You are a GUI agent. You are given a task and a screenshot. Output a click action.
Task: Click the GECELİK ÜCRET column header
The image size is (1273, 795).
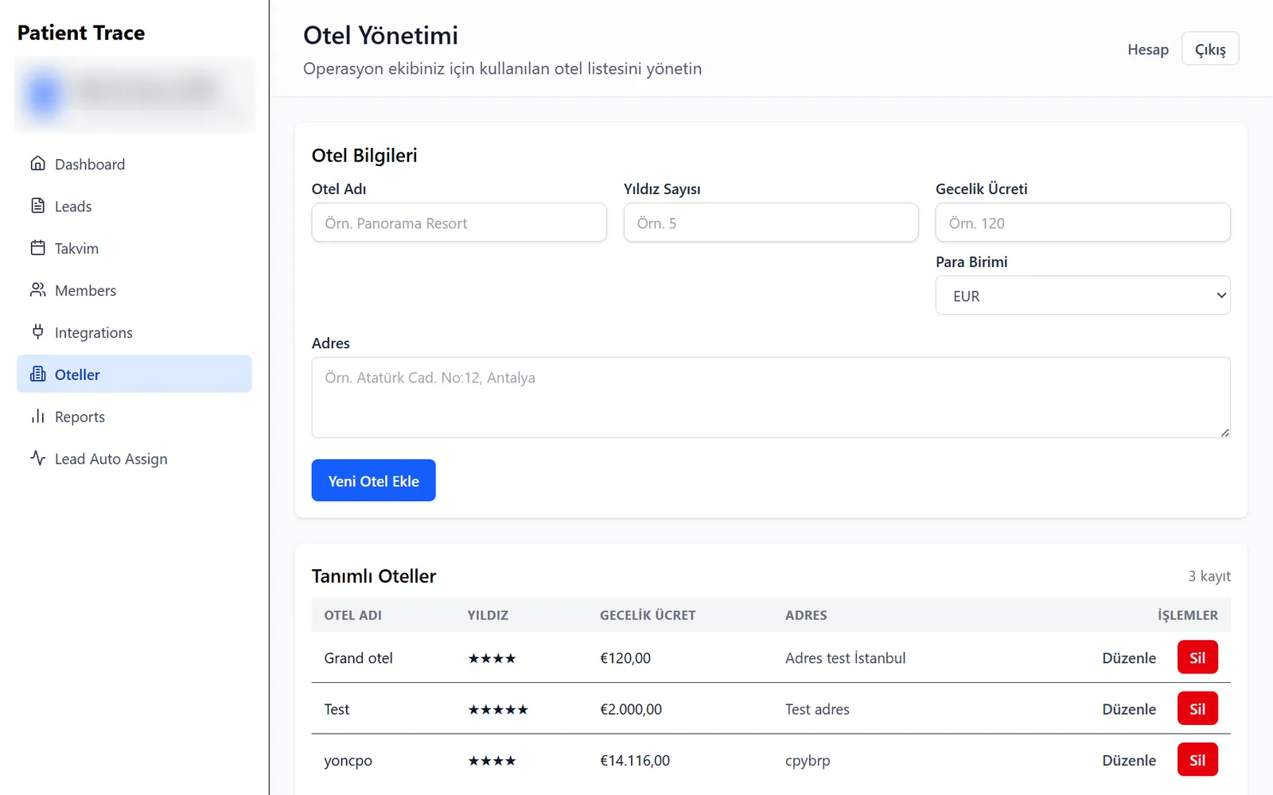pyautogui.click(x=648, y=615)
